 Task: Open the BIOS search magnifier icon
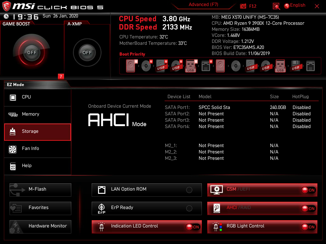(x=276, y=6)
